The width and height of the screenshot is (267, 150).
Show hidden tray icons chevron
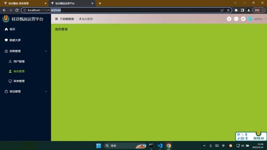(x=204, y=146)
